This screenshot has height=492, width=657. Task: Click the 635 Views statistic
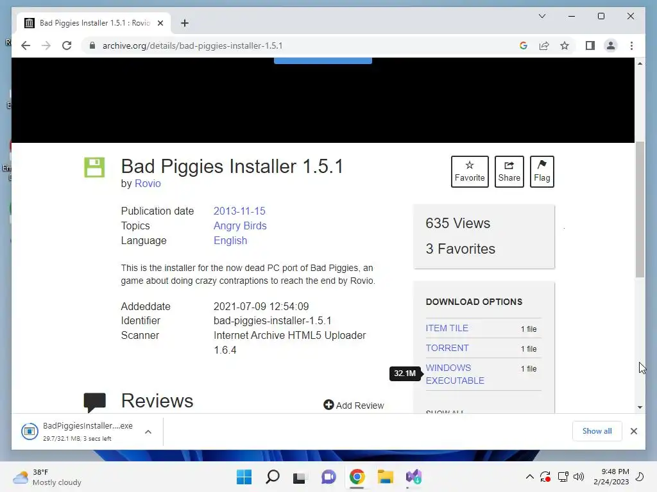point(457,223)
